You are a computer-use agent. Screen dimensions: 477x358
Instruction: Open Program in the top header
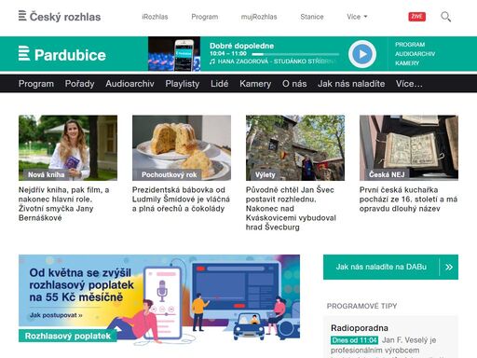click(205, 17)
